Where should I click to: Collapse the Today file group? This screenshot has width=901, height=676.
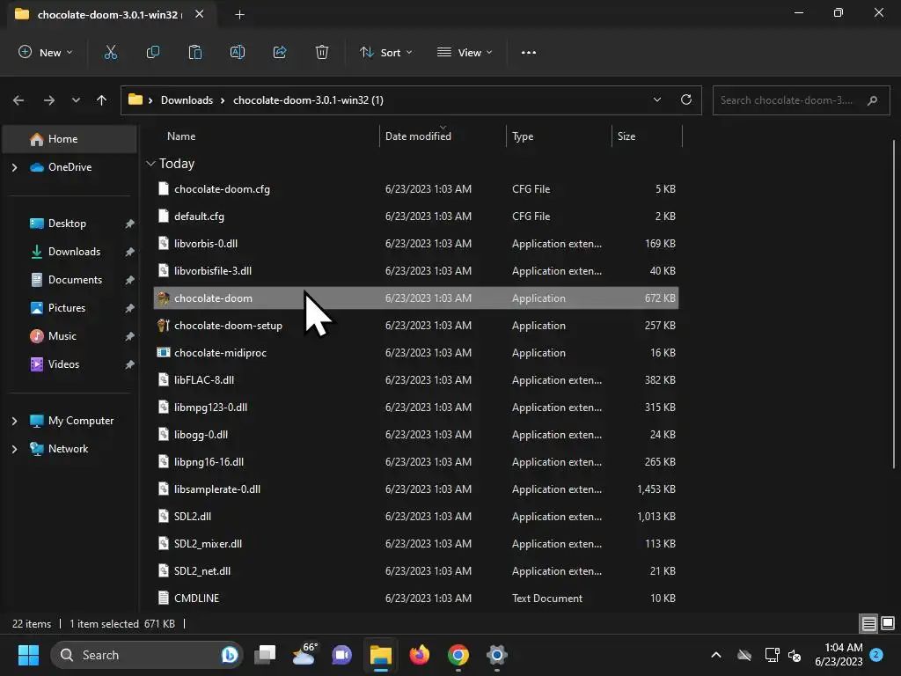[x=150, y=164]
